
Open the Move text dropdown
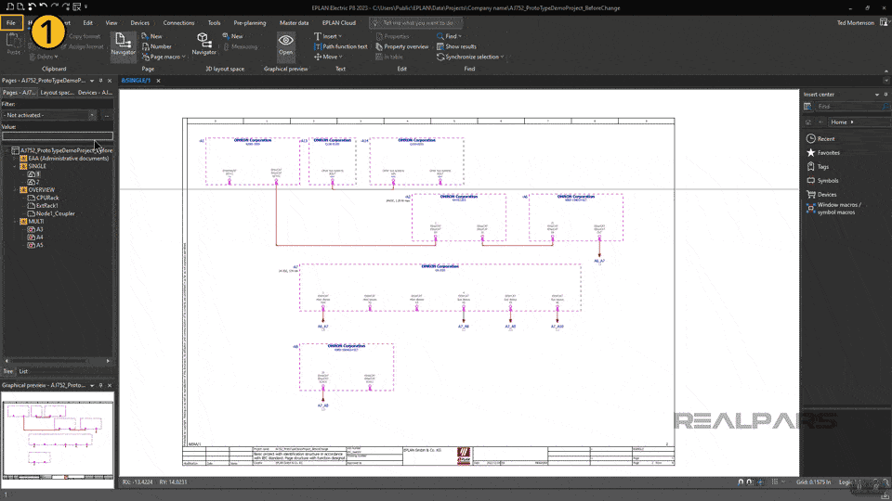[x=328, y=57]
